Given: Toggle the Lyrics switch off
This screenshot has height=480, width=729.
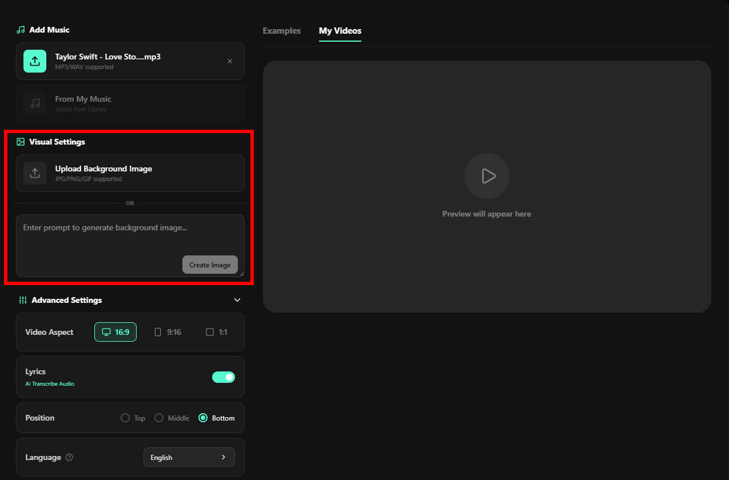Looking at the screenshot, I should point(224,377).
